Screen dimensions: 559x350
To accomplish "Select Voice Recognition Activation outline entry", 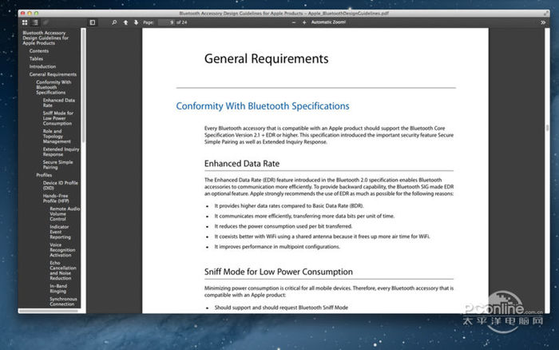I will pos(62,250).
